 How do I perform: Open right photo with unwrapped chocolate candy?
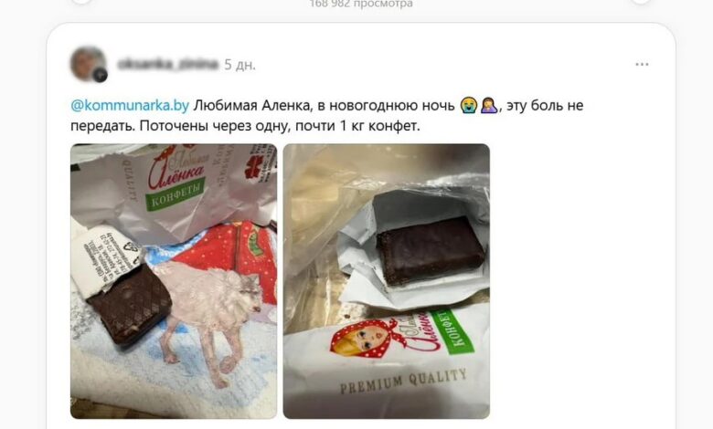click(387, 281)
